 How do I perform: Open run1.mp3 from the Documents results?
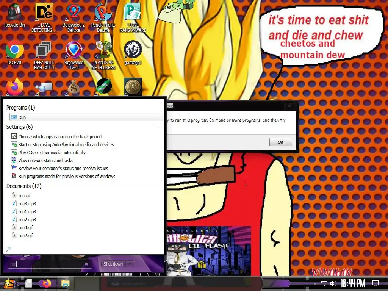point(27,211)
